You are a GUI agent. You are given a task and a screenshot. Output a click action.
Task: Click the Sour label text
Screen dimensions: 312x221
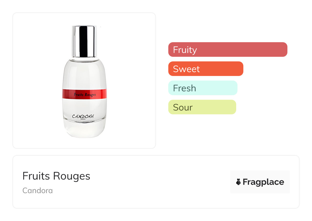[x=183, y=107]
